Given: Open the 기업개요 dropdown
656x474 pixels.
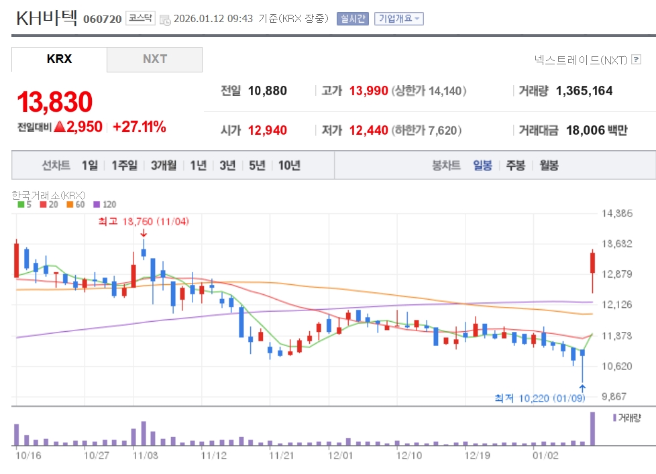Looking at the screenshot, I should click(x=398, y=18).
